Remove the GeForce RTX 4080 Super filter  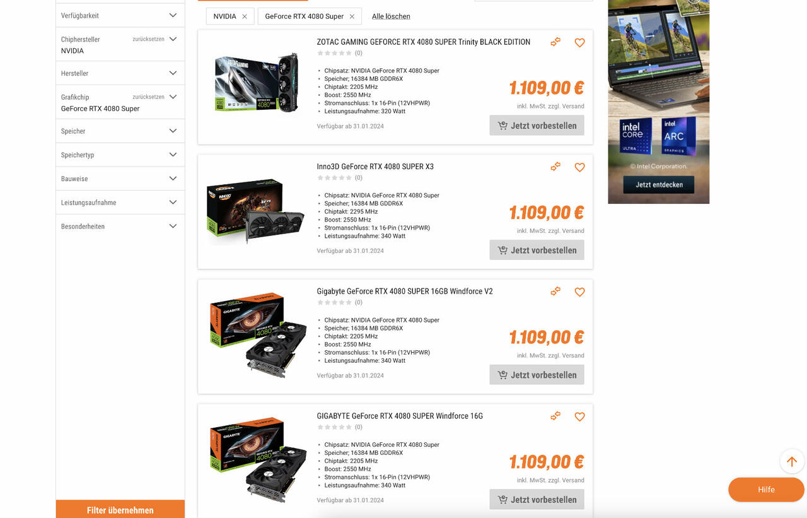(352, 16)
